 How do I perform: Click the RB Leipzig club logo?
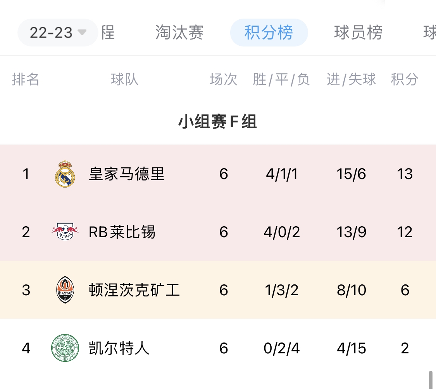point(65,232)
